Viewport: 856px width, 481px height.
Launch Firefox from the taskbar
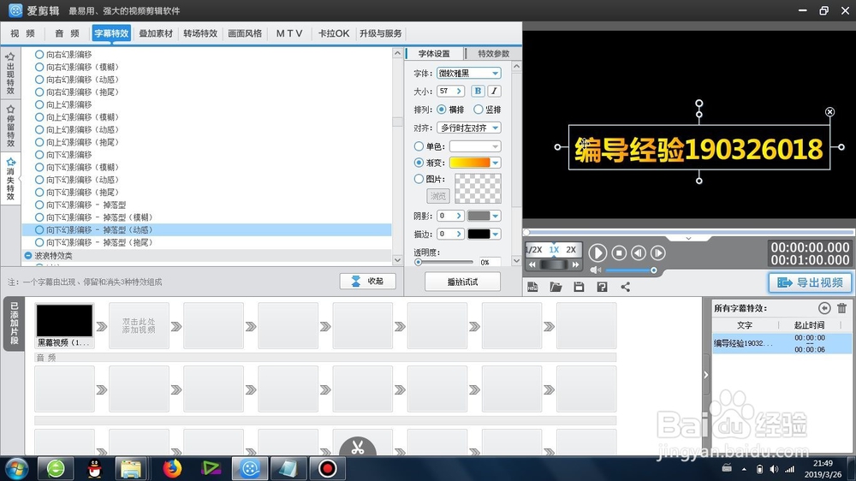pyautogui.click(x=172, y=469)
